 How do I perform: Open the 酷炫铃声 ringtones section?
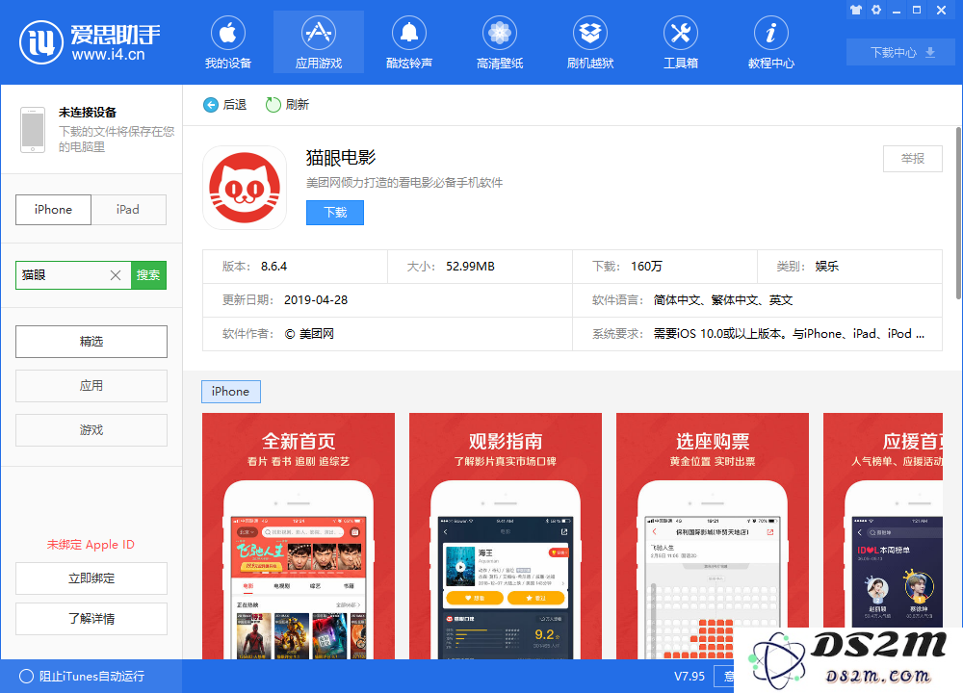click(x=409, y=42)
